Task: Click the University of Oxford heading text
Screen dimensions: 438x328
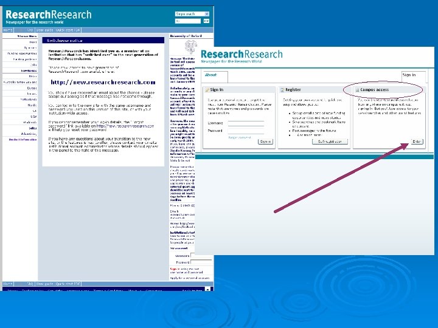Action: click(186, 36)
